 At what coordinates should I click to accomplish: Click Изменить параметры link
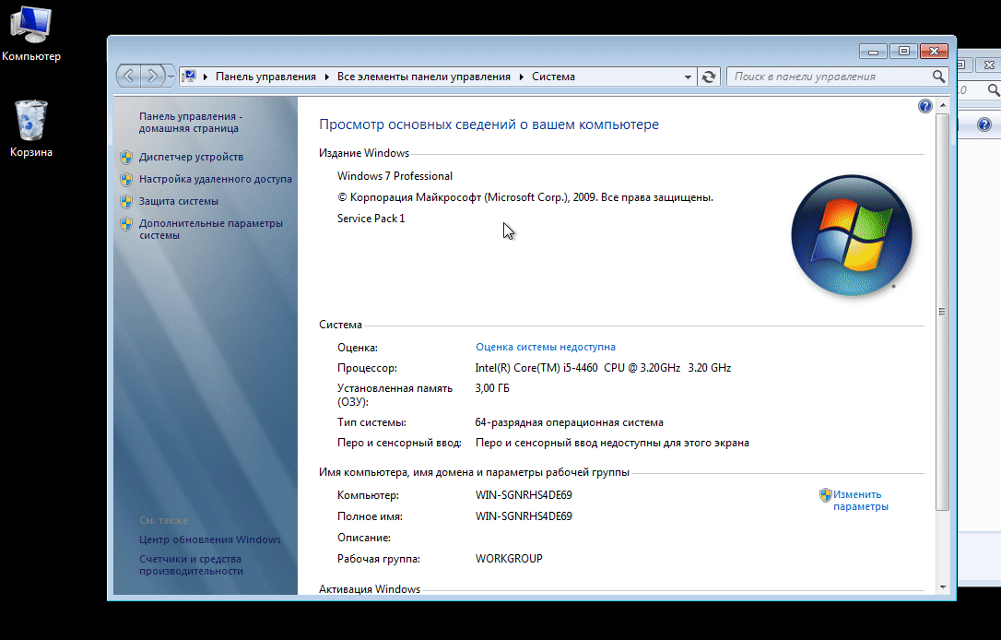[861, 500]
